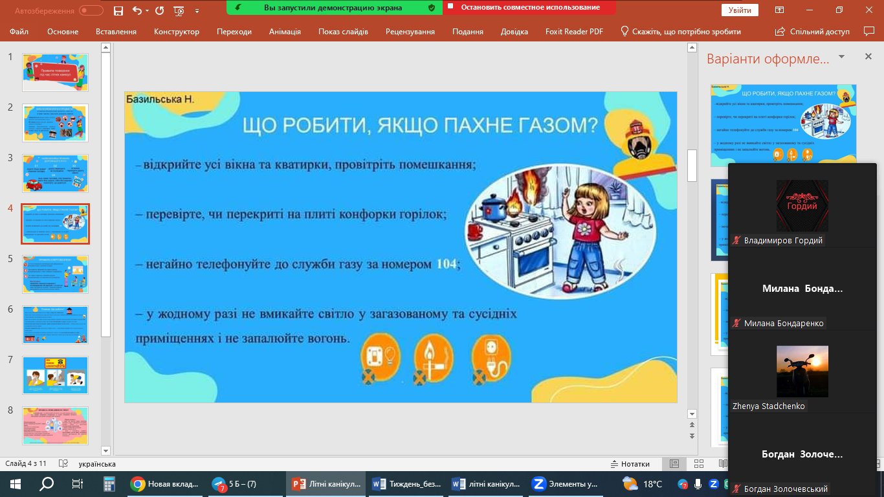884x497 pixels.
Task: Click the 'українська' language indicator
Action: [x=97, y=464]
